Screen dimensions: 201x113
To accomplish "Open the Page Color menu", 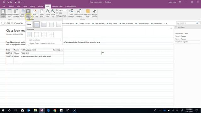I will coord(23,13).
